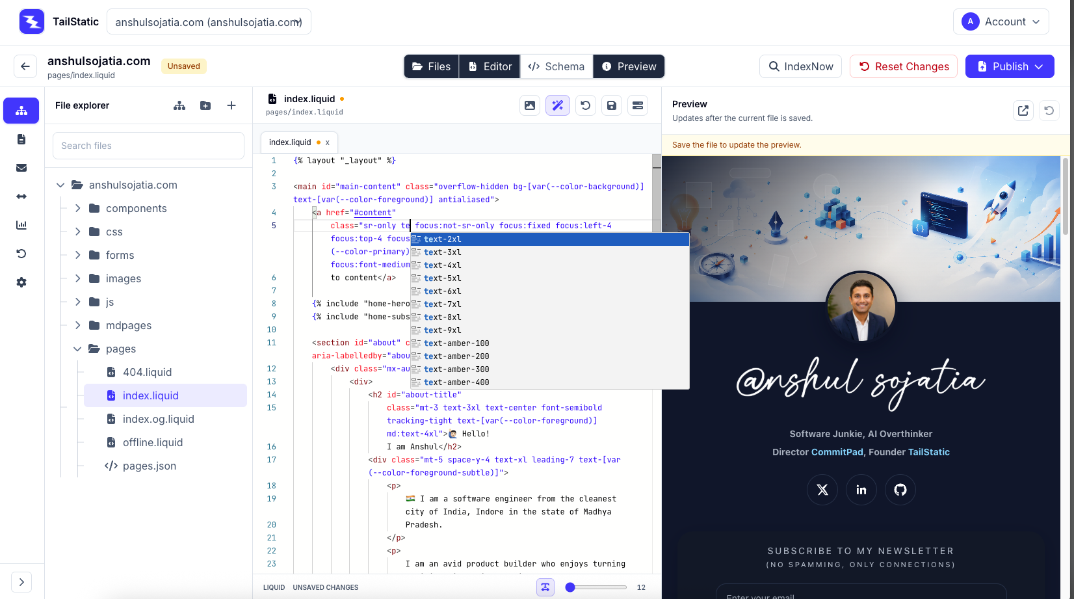Open the image picker in editor toolbar
Viewport: 1074px width, 599px height.
(530, 105)
